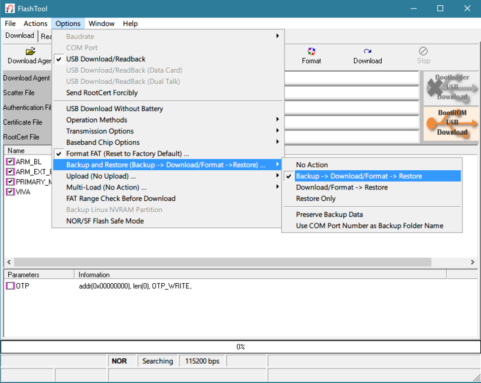The width and height of the screenshot is (481, 383).
Task: Choose Restore Only option
Action: (x=372, y=198)
